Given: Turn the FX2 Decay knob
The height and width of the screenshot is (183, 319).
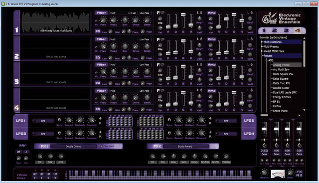Looking at the screenshot, I should [173, 157].
